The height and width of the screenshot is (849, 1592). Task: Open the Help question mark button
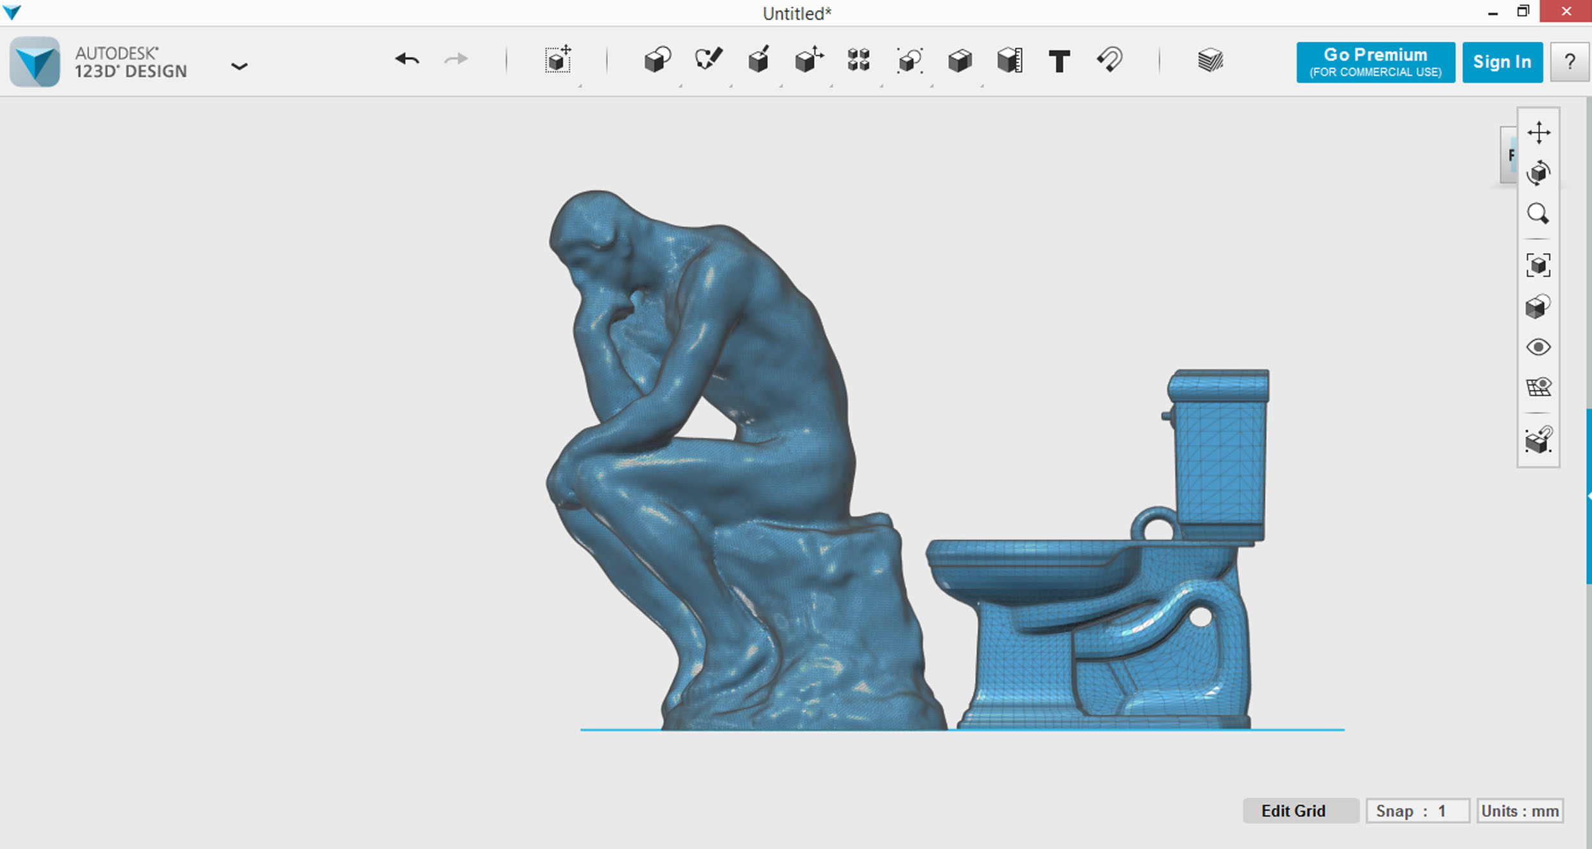pos(1570,62)
